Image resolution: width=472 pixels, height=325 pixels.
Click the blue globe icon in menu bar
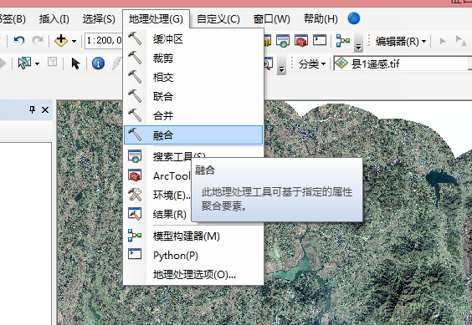point(354,18)
